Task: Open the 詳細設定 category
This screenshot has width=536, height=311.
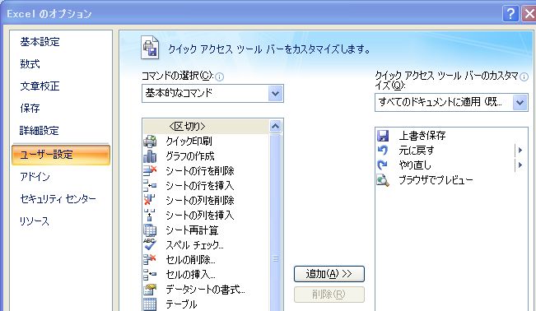Action: 40,131
